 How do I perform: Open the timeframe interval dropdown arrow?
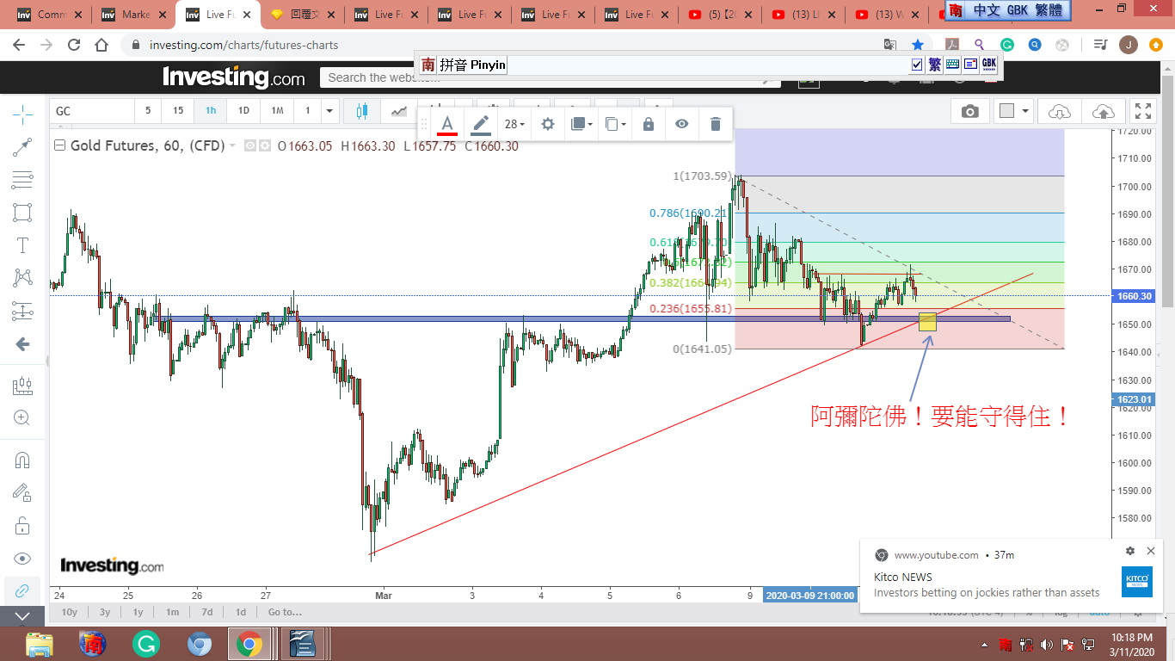tap(329, 111)
